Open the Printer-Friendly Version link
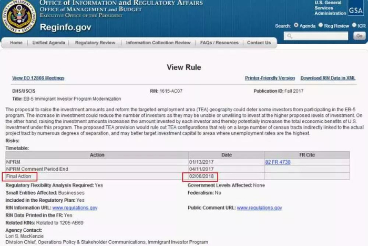Image resolution: width=368 pixels, height=246 pixels. pyautogui.click(x=270, y=78)
